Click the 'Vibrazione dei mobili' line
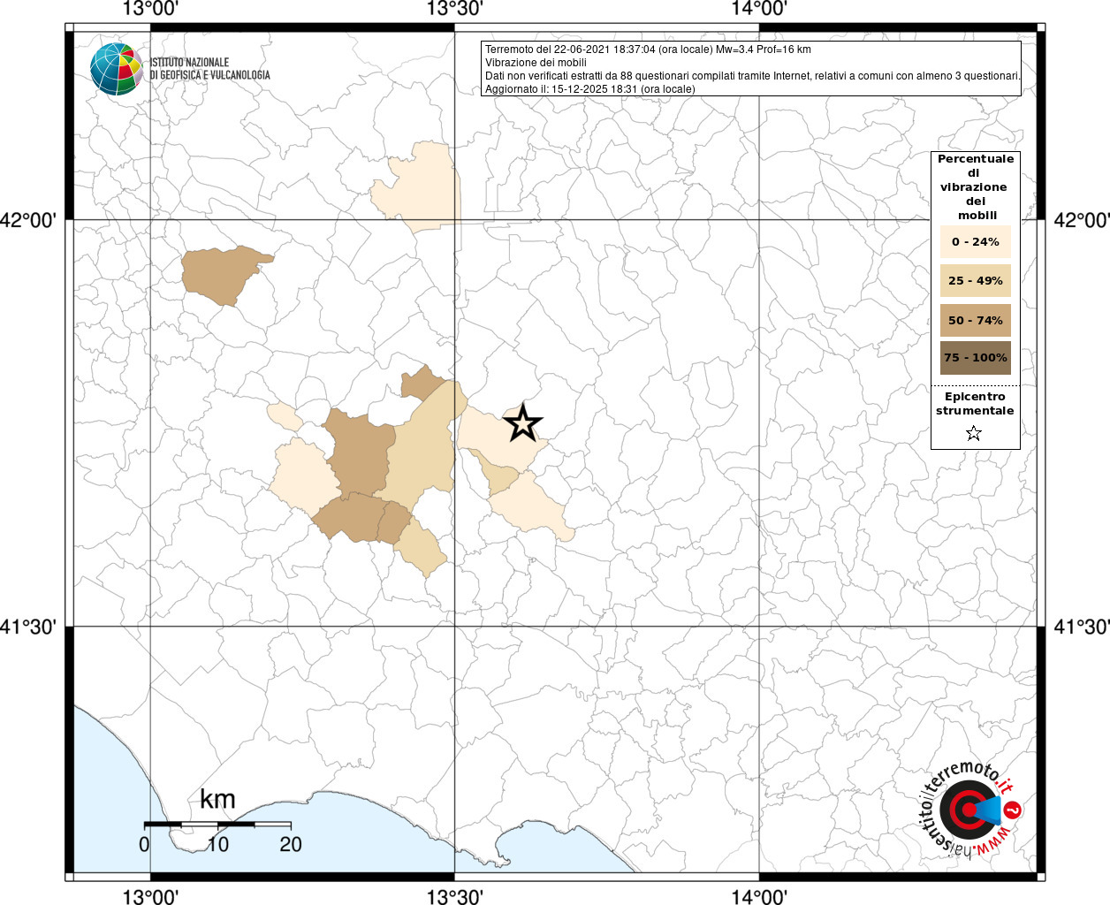1110x905 pixels. pyautogui.click(x=536, y=63)
